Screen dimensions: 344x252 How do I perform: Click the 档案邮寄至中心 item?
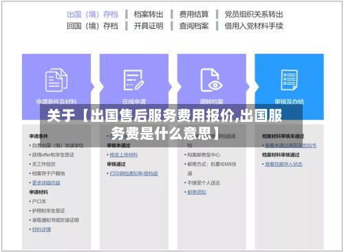coord(204,155)
